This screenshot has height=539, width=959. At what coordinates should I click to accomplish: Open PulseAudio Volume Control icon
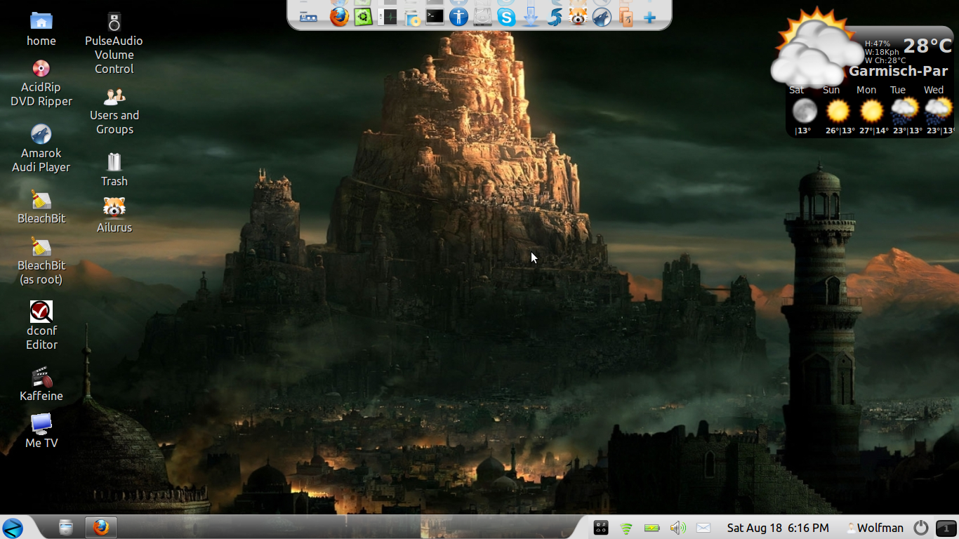pos(114,22)
